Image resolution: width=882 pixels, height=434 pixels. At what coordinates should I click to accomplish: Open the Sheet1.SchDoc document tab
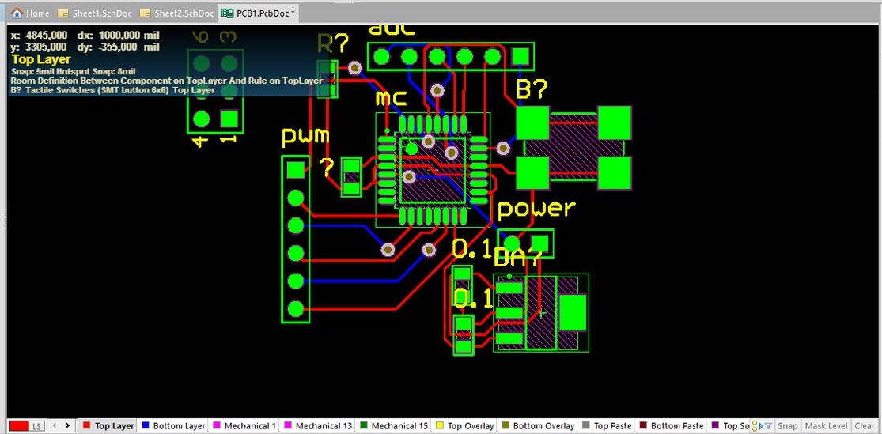click(95, 13)
